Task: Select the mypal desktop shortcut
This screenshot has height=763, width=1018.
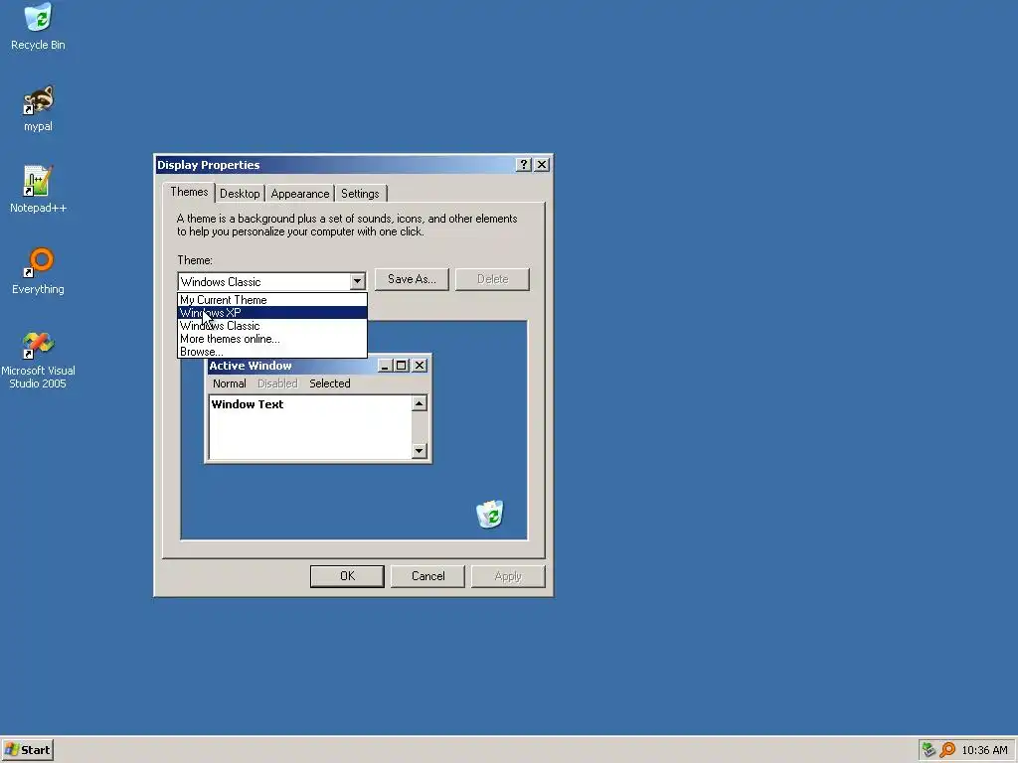Action: point(38,109)
